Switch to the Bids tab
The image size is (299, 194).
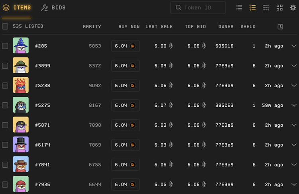tap(53, 8)
